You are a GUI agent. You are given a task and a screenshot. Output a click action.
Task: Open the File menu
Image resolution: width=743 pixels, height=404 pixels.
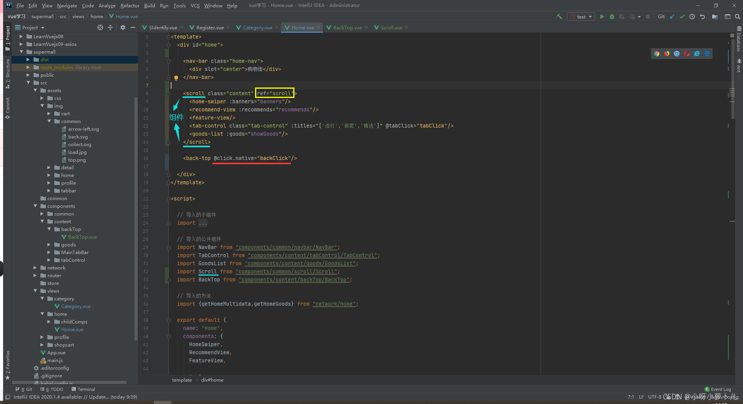(20, 5)
